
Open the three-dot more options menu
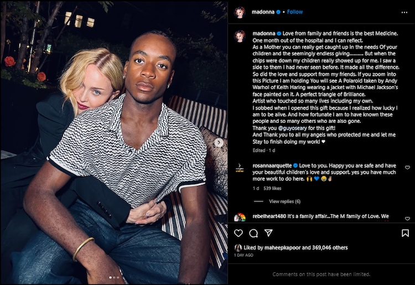(404, 12)
